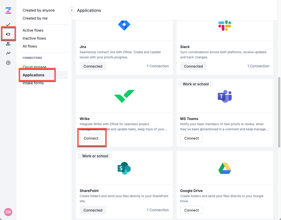The height and width of the screenshot is (220, 281).
Task: Open the DB user avatar
Action: click(x=8, y=212)
